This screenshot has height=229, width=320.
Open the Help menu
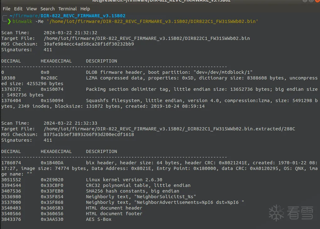(x=85, y=9)
